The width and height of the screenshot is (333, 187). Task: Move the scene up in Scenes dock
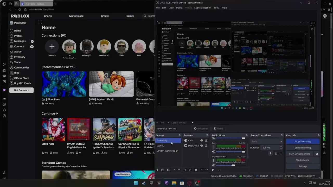[x=174, y=170]
